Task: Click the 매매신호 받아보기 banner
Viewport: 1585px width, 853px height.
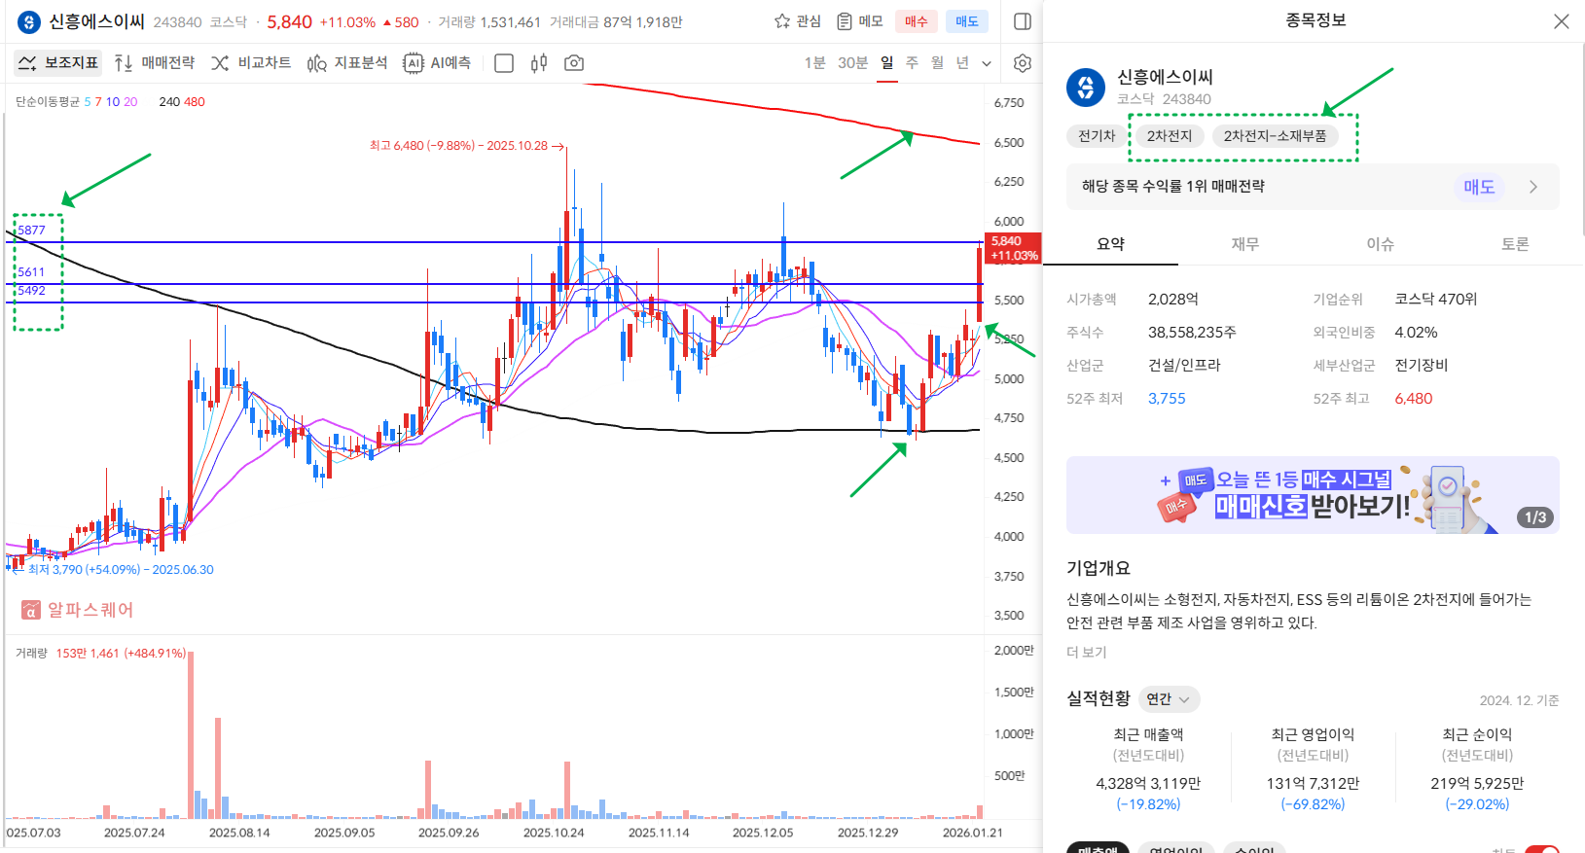Action: point(1313,495)
